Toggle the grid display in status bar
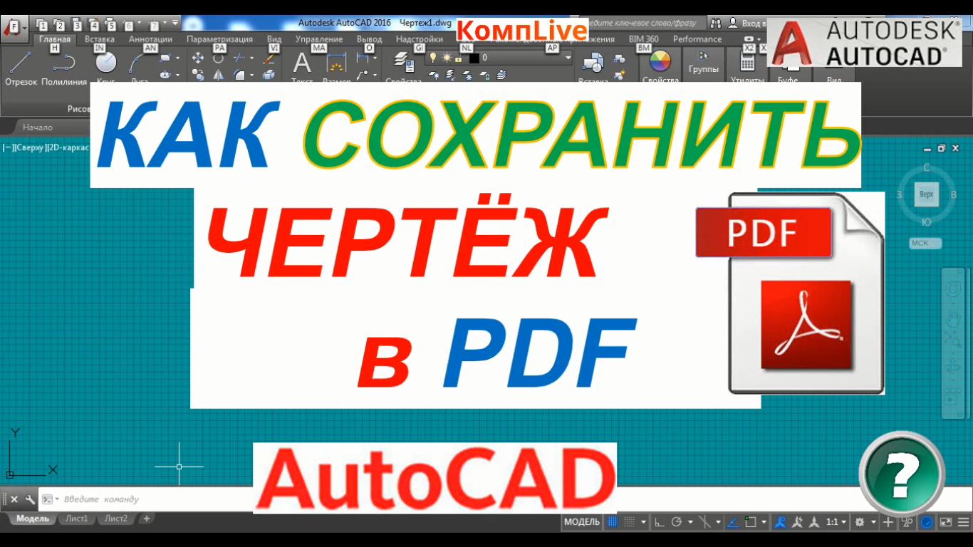Viewport: 973px width, 547px height. tap(612, 522)
